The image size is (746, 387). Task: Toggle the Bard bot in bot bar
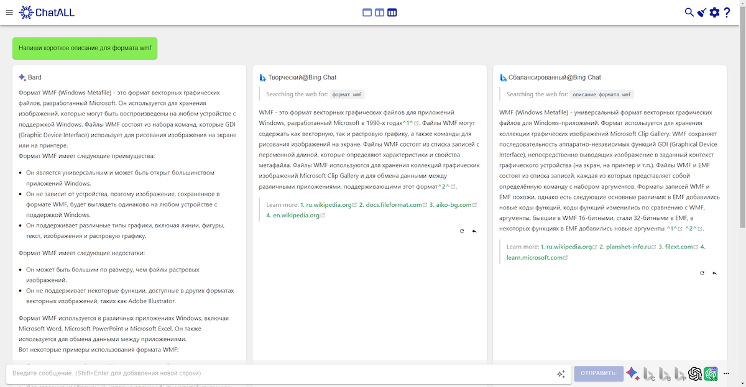click(x=632, y=373)
